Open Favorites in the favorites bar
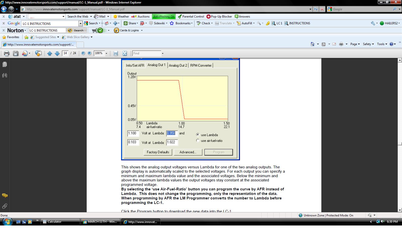The width and height of the screenshot is (402, 238). (x=11, y=37)
